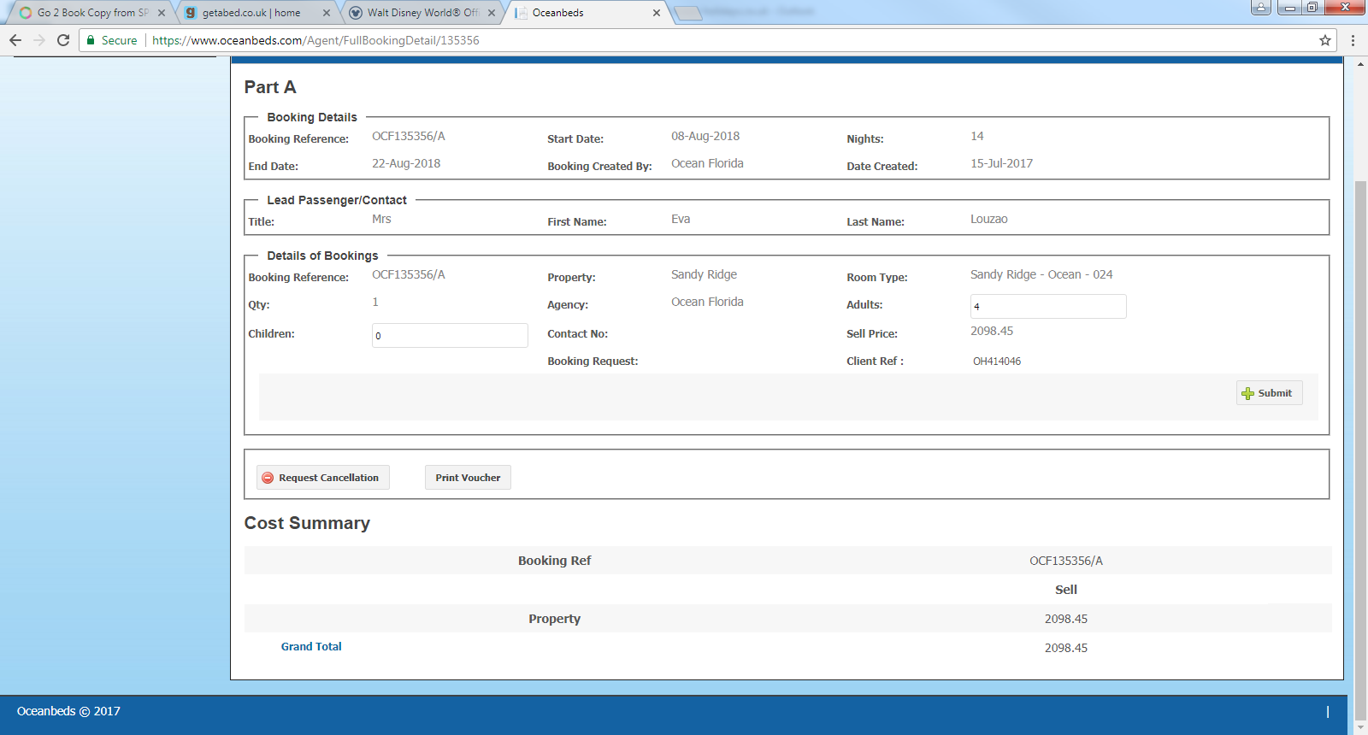Click the Children input field
This screenshot has height=735, width=1368.
[x=450, y=335]
